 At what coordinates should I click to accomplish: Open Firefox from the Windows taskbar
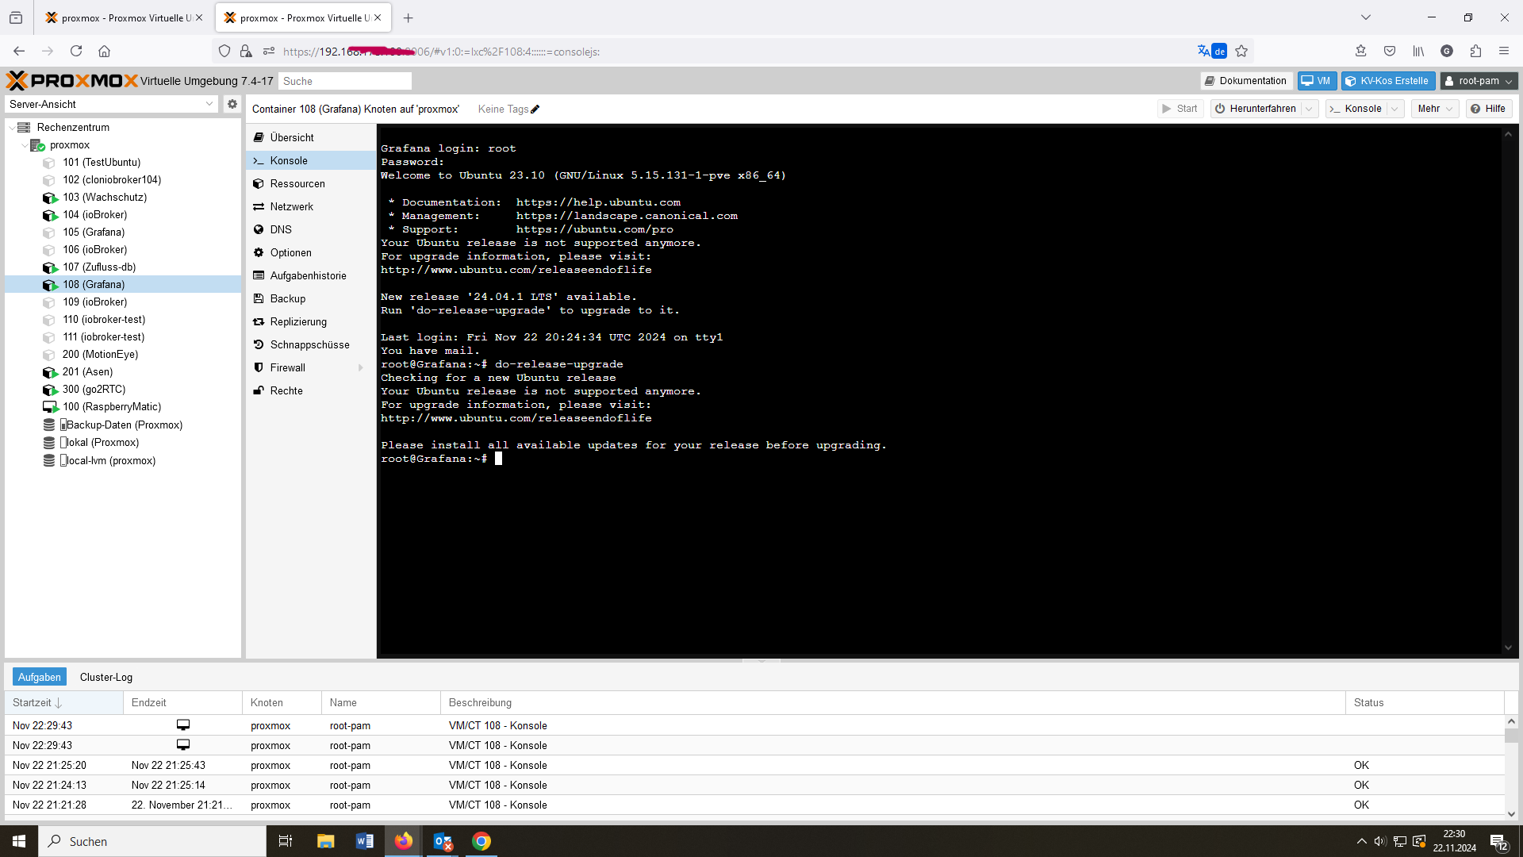tap(403, 841)
